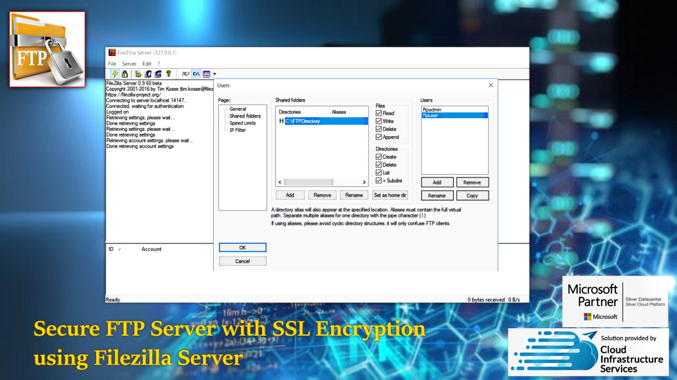677x380 pixels.
Task: Toggle the Append checkbox
Action: 379,137
